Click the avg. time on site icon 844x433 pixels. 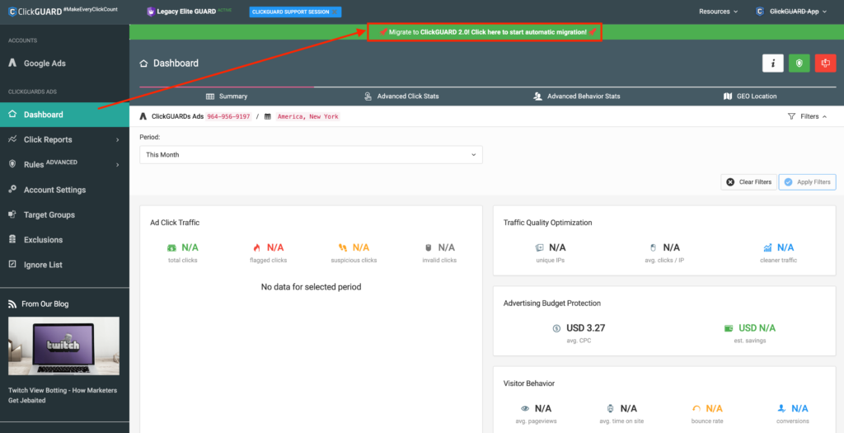(x=611, y=408)
